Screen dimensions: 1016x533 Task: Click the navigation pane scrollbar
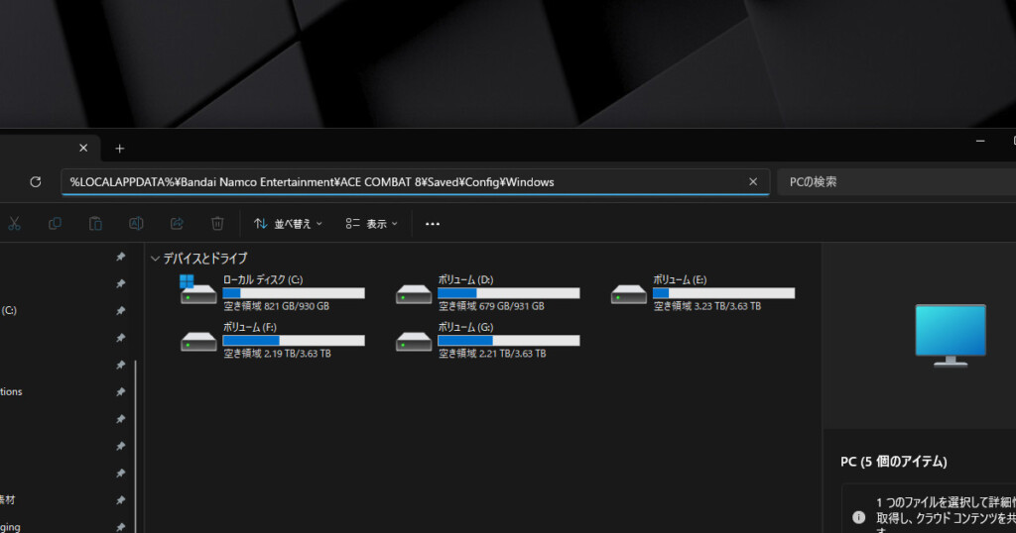135,447
